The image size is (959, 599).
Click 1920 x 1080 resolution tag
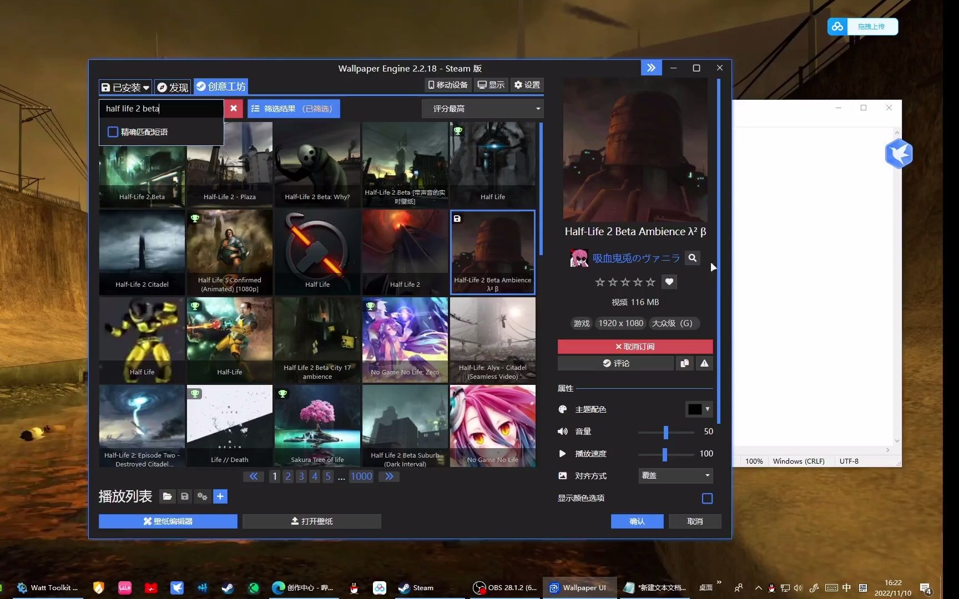(621, 323)
